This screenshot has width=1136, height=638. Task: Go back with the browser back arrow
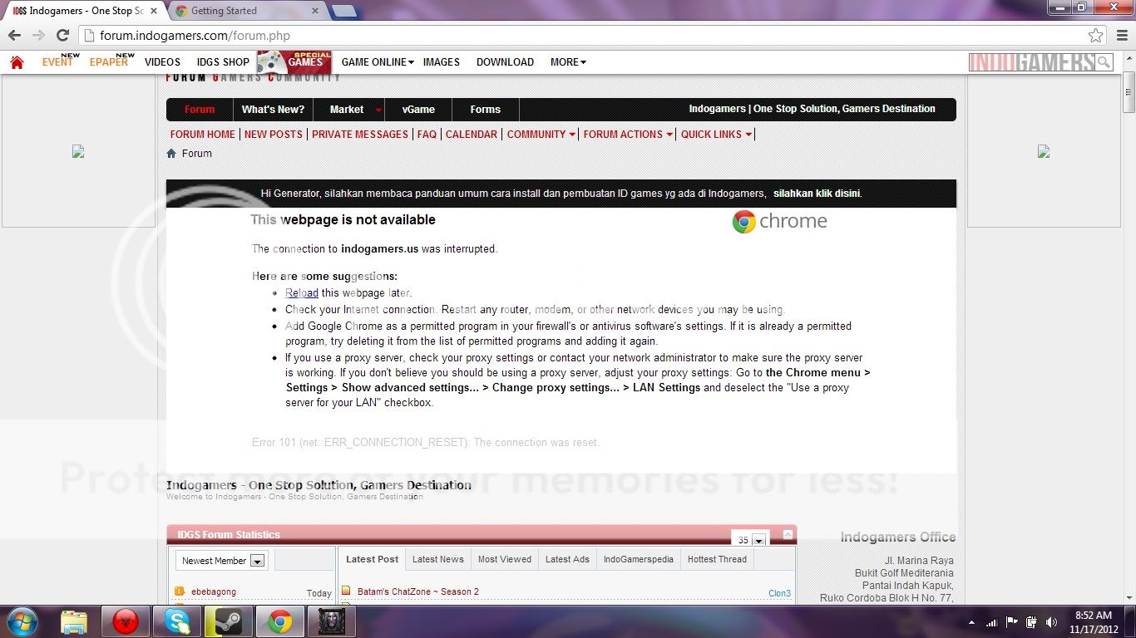(x=14, y=35)
